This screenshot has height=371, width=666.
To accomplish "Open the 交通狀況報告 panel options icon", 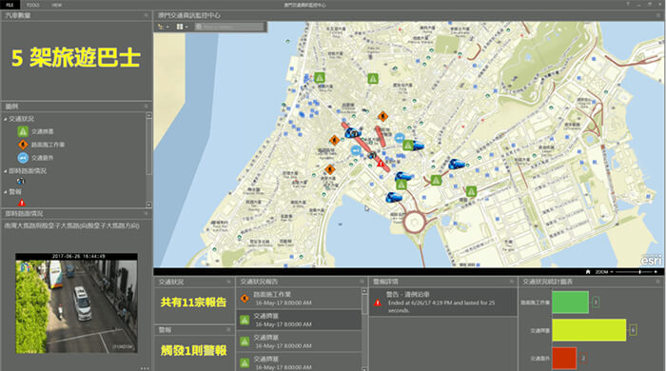I will click(362, 282).
